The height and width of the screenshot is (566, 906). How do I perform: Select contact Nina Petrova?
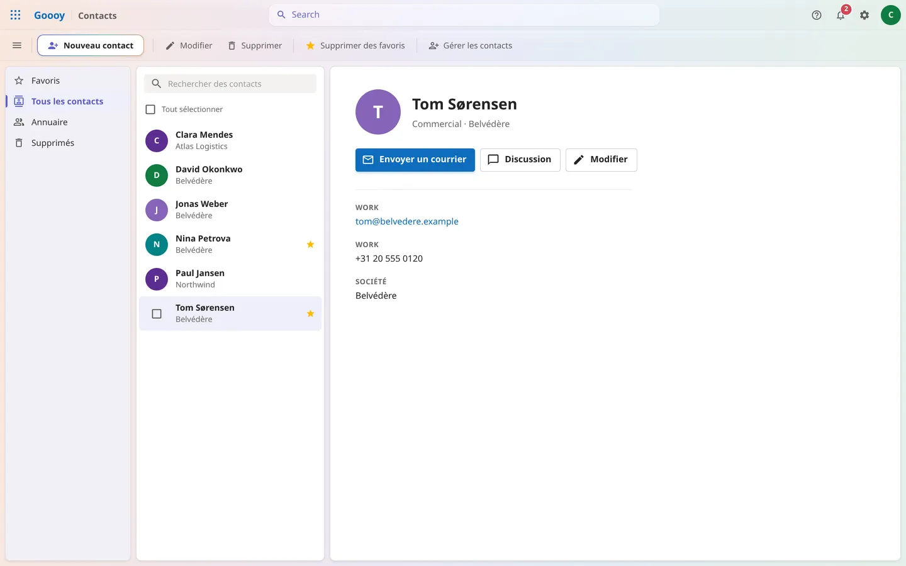click(230, 244)
